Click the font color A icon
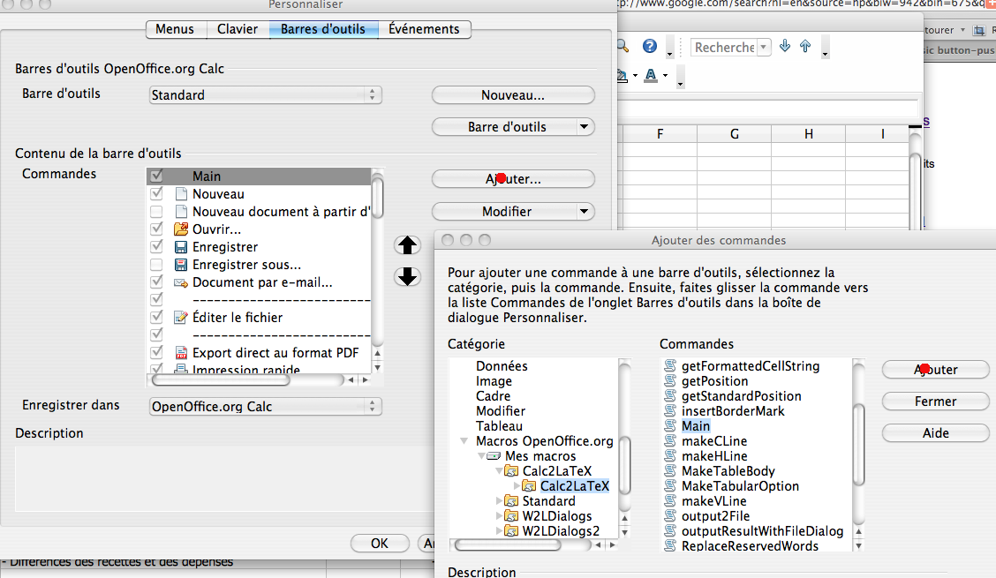 tap(651, 76)
